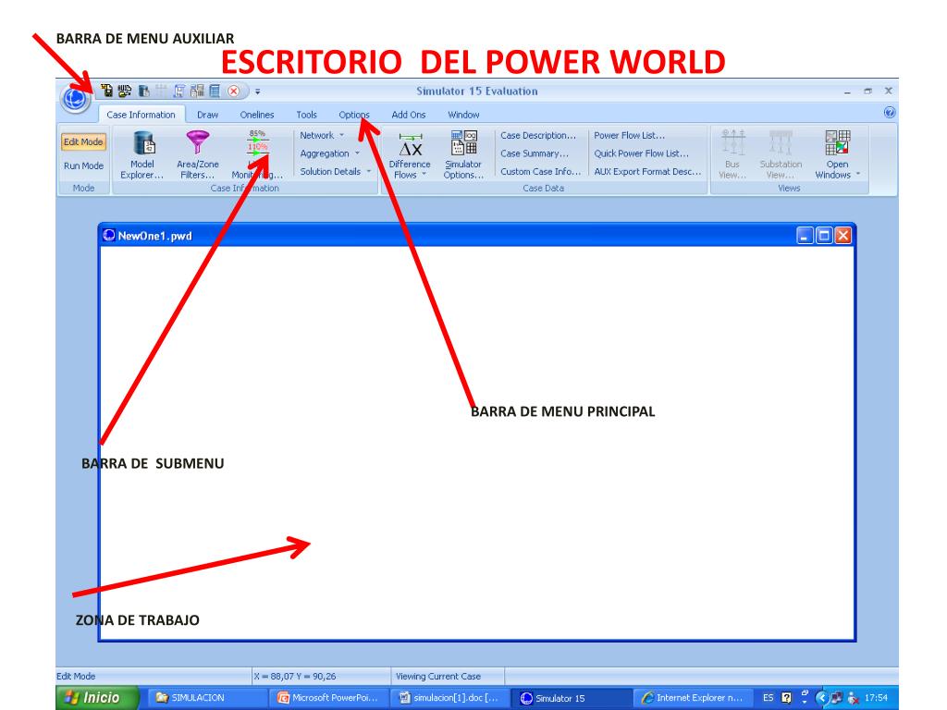The image size is (947, 710).
Task: Select the Simulator 15 taskbar button
Action: tap(571, 698)
